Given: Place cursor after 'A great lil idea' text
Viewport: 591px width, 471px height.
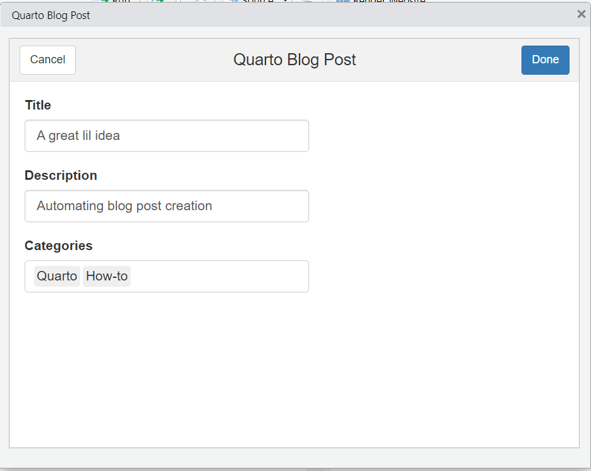Looking at the screenshot, I should [121, 136].
